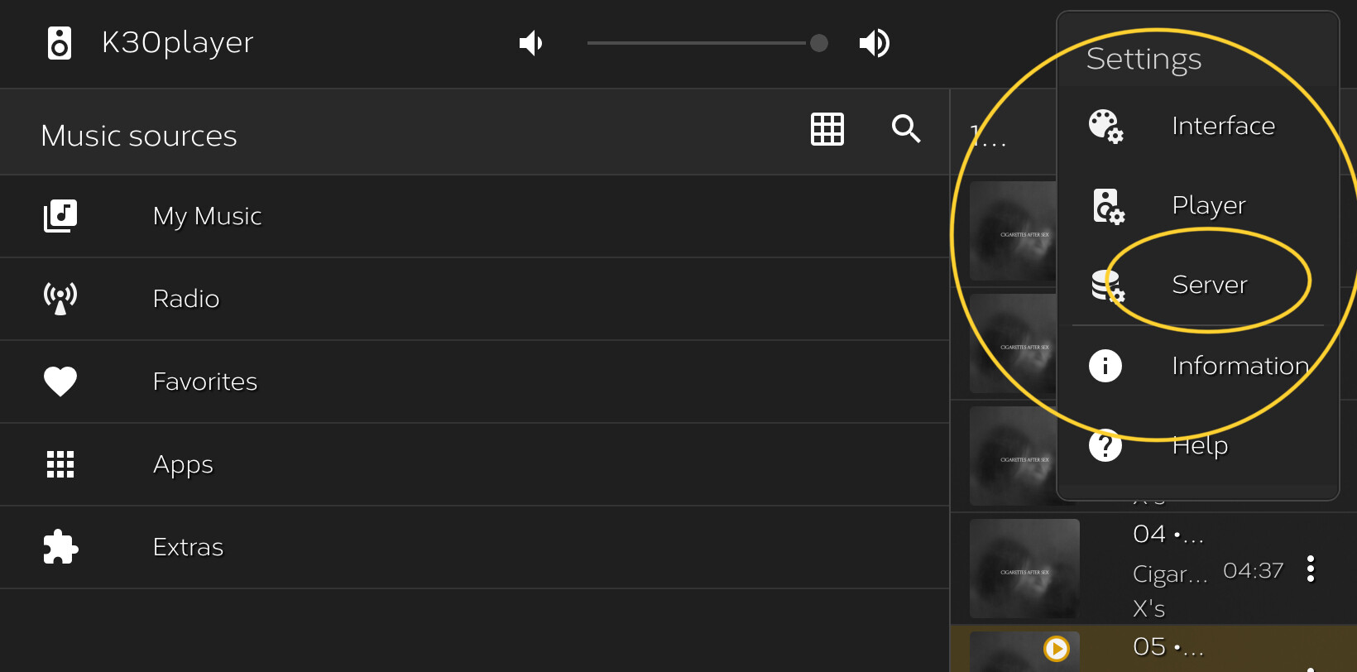Click the Apps grid icon
The width and height of the screenshot is (1357, 672).
[x=60, y=464]
